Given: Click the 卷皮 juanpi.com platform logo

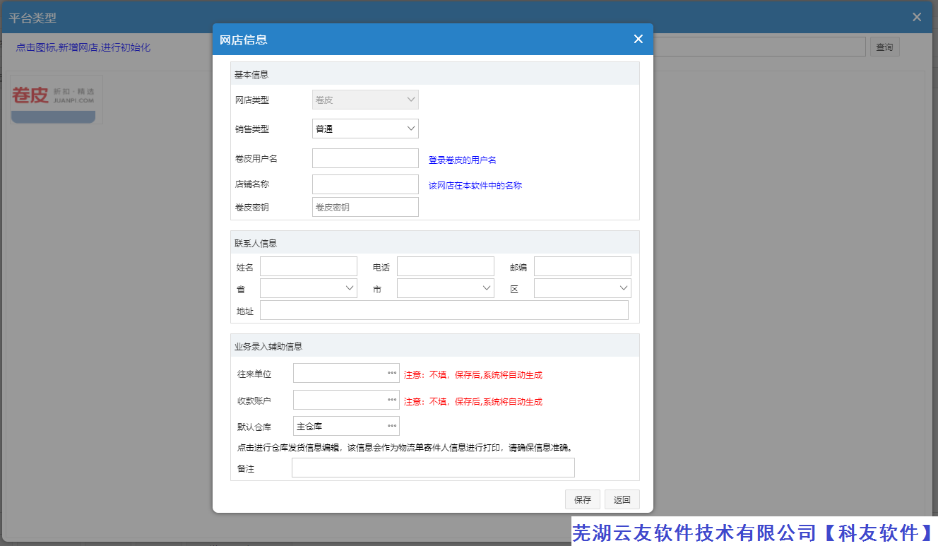Looking at the screenshot, I should point(56,100).
